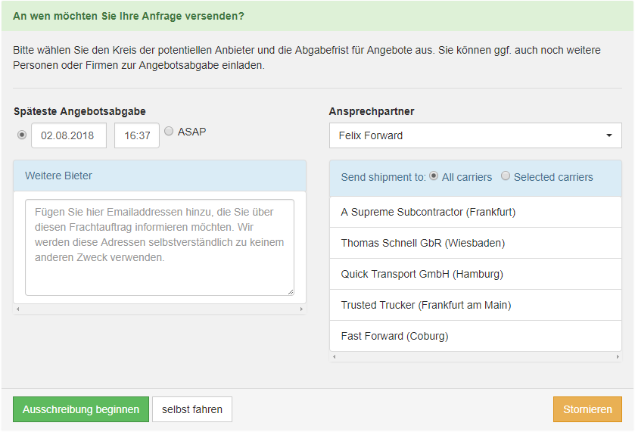Click the orange Stornieren button

pos(587,409)
